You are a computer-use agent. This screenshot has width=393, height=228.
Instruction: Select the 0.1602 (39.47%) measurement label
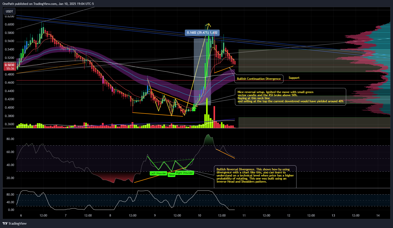pos(202,32)
